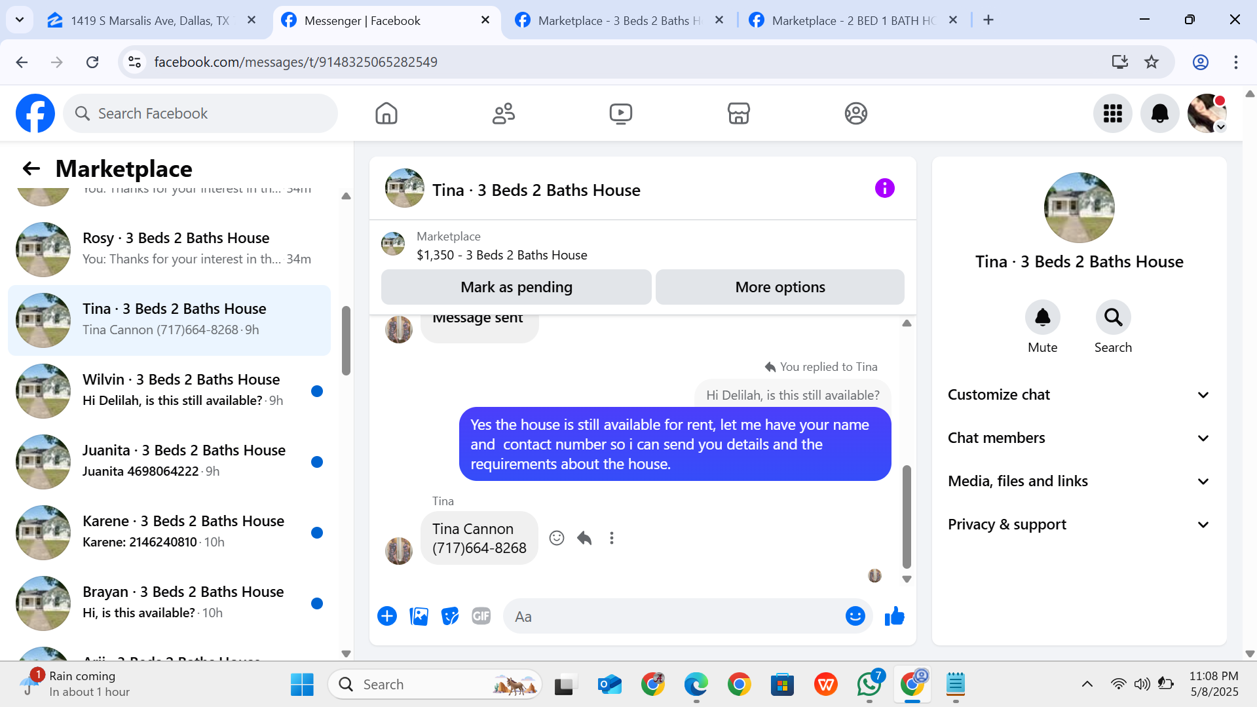Open the Facebook menu grid icon
Viewport: 1257px width, 707px height.
tap(1112, 113)
